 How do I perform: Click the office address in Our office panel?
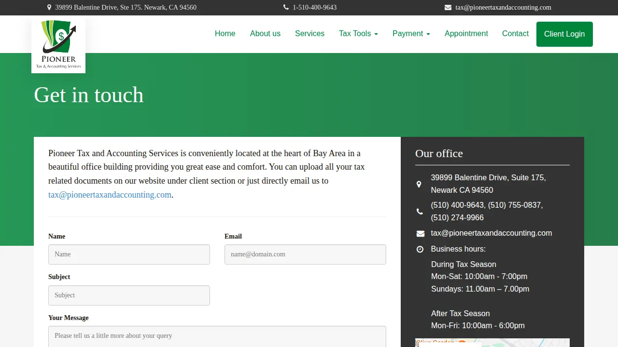point(489,184)
